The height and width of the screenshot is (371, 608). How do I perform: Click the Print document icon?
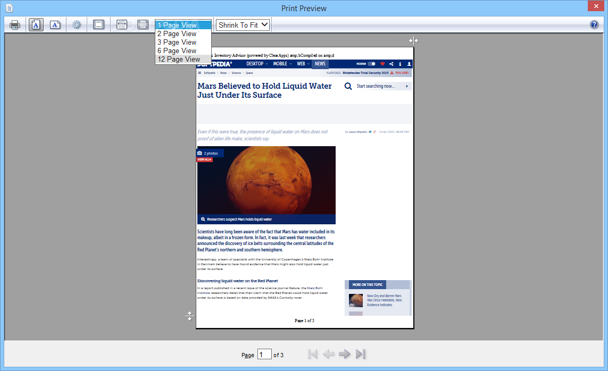[x=15, y=25]
